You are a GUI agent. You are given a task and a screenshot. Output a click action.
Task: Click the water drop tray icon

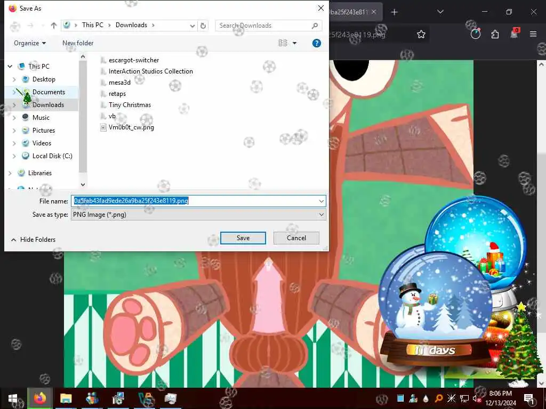426,398
